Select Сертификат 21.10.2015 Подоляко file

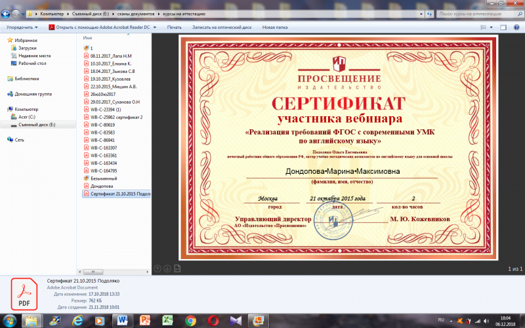coord(117,194)
